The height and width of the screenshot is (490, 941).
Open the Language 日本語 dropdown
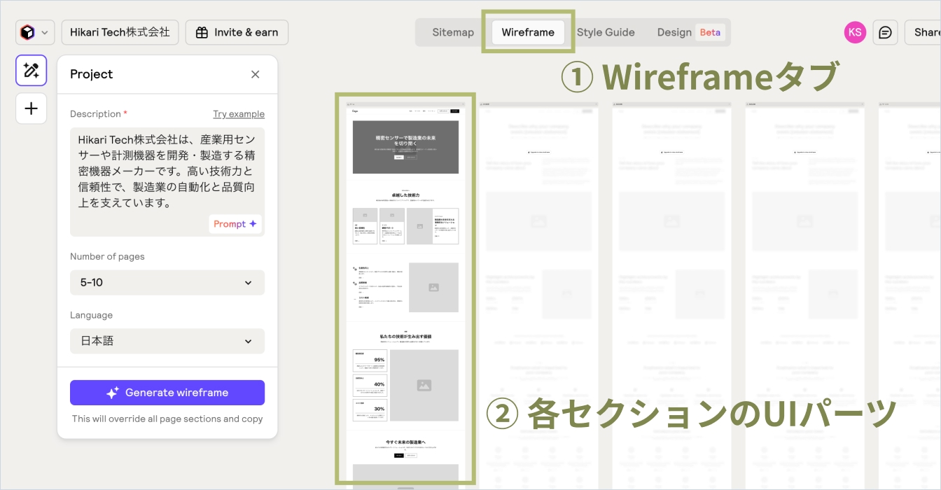[x=167, y=341]
